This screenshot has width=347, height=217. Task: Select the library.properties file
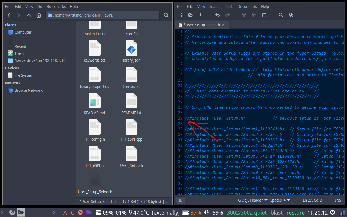click(95, 78)
